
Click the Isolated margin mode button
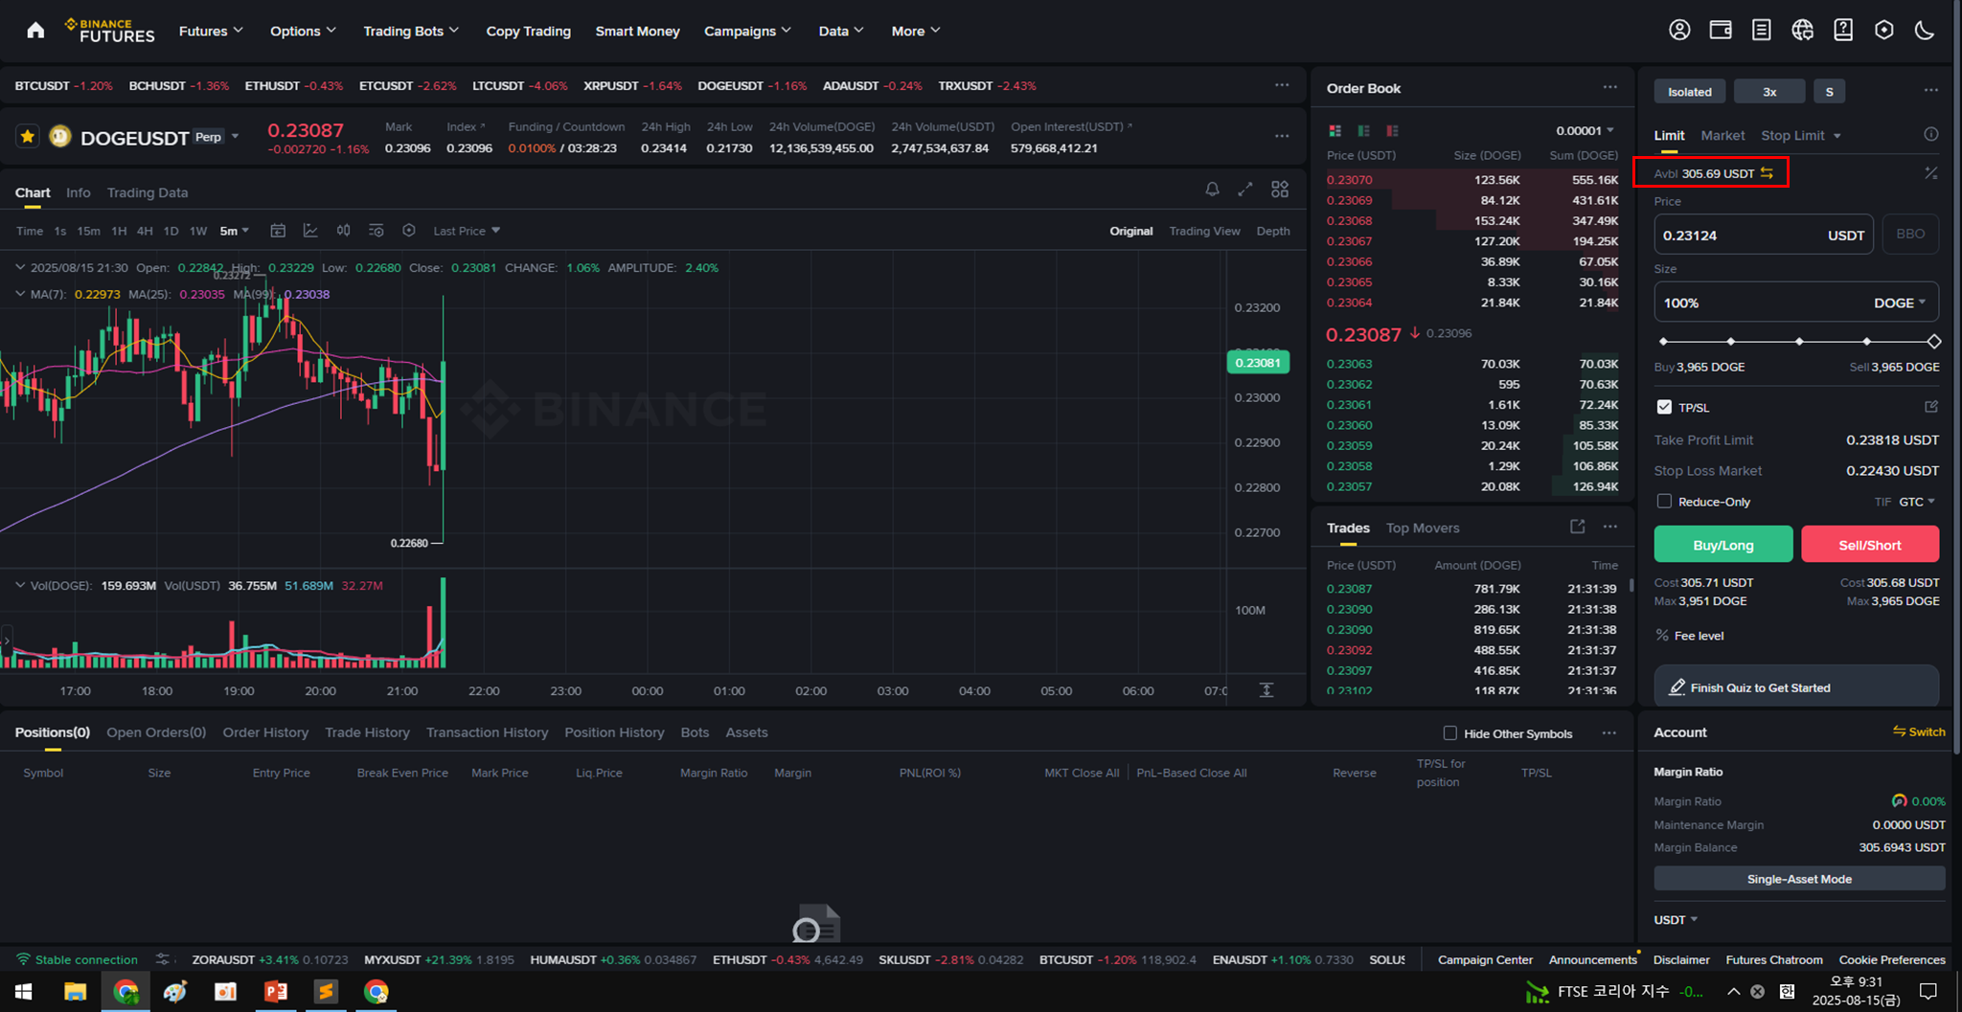coord(1689,91)
